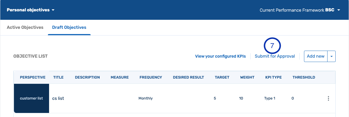Viewport: 349px width, 117px height.
Task: Select the Draft Objectives tab
Action: click(x=69, y=27)
